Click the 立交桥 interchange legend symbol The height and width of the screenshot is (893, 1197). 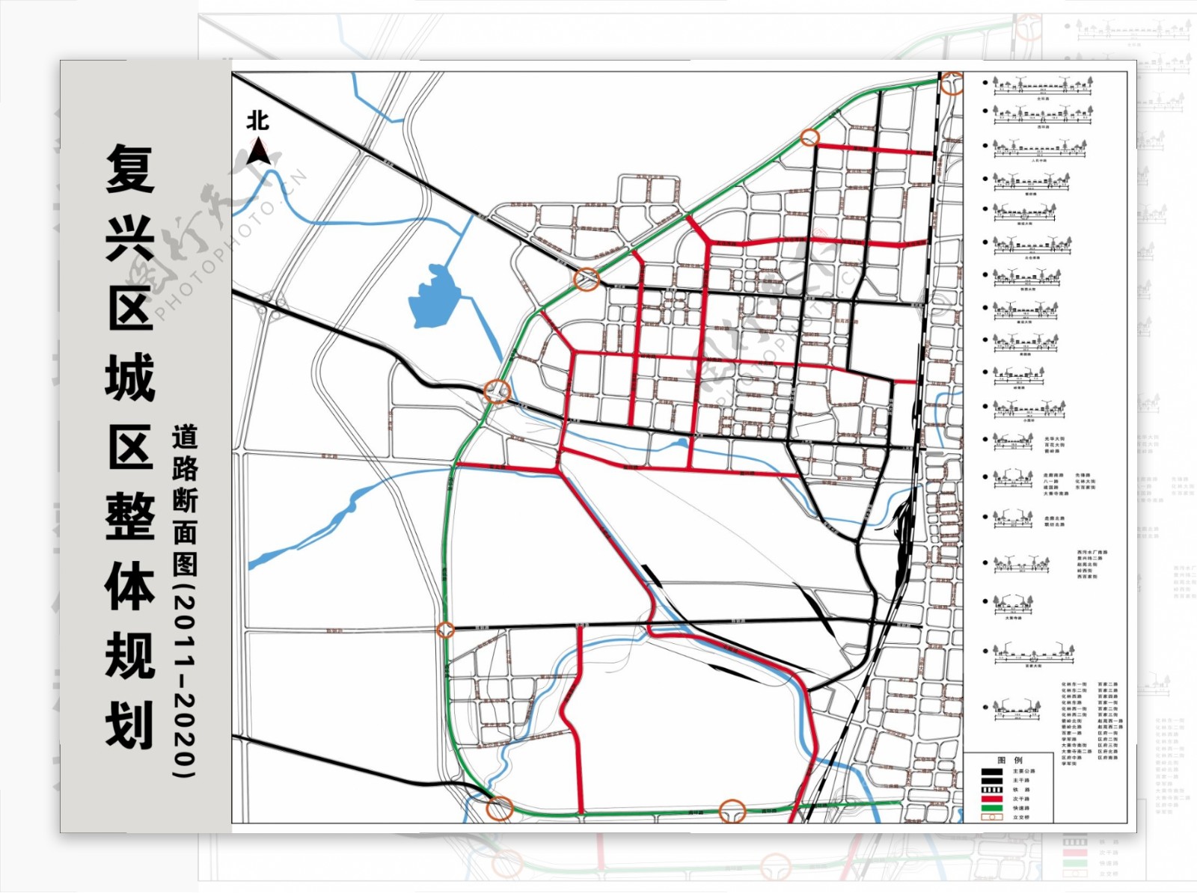[x=991, y=817]
